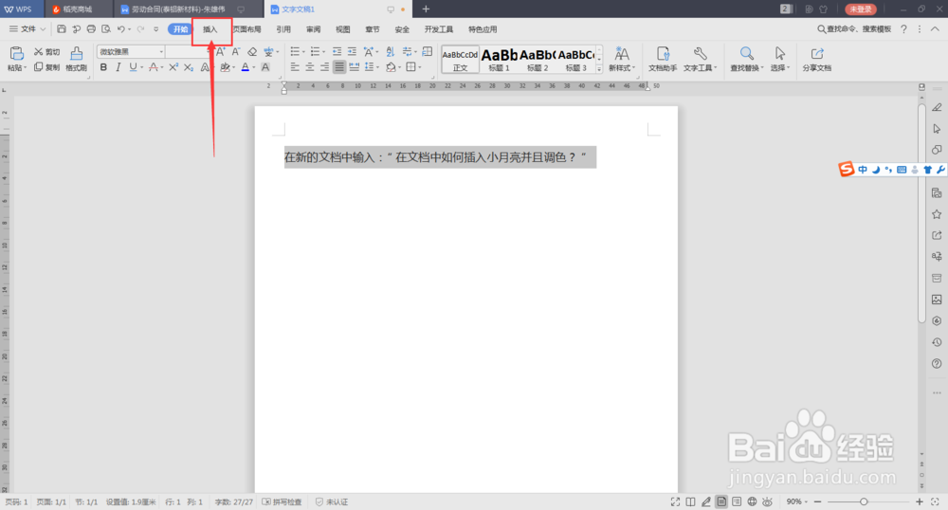Click the pencil edit icon at sidebar top
This screenshot has height=510, width=948.
point(937,107)
